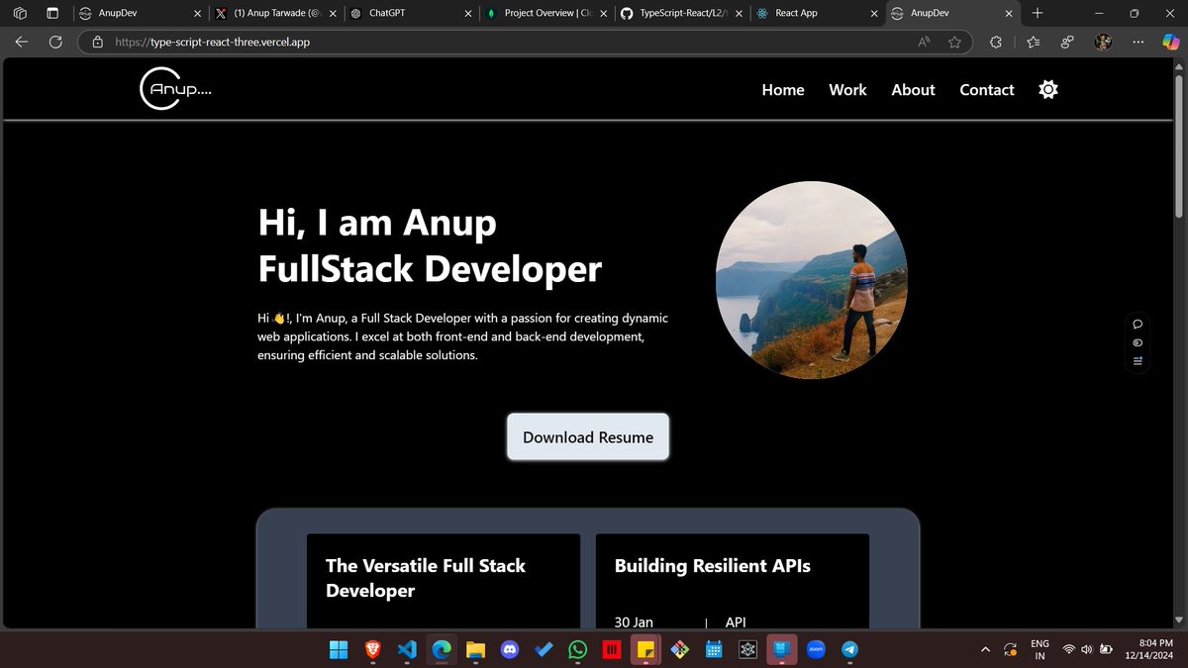Screen dimensions: 1188x668
Task: Go back with the browser back arrow
Action: (x=22, y=43)
